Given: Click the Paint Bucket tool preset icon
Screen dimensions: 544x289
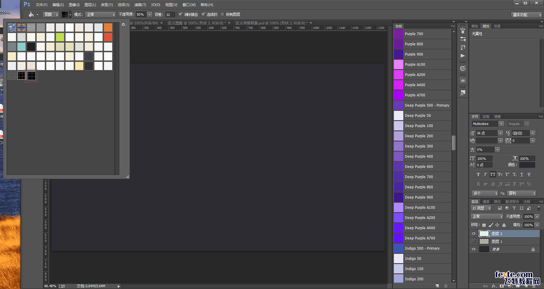Looking at the screenshot, I should 31,14.
